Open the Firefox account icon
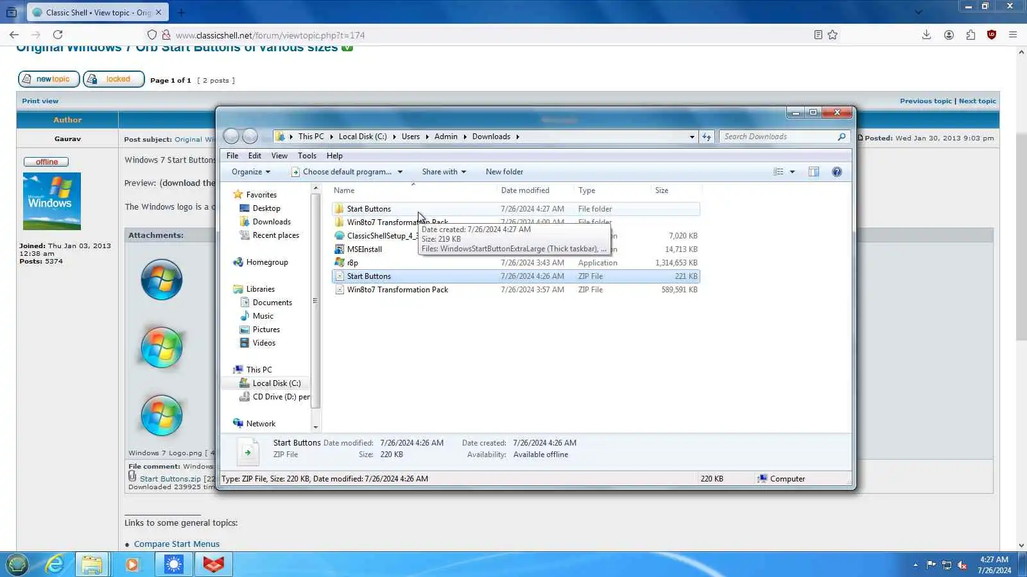Viewport: 1027px width, 577px height. [x=949, y=35]
